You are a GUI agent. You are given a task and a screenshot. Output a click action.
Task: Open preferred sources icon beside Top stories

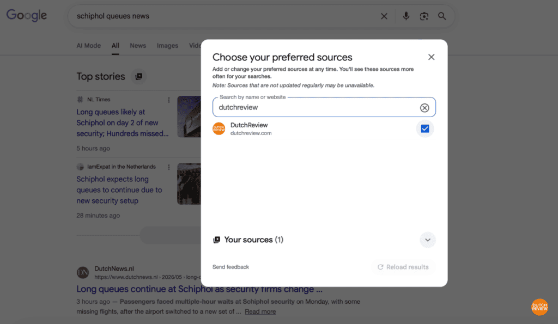point(139,76)
